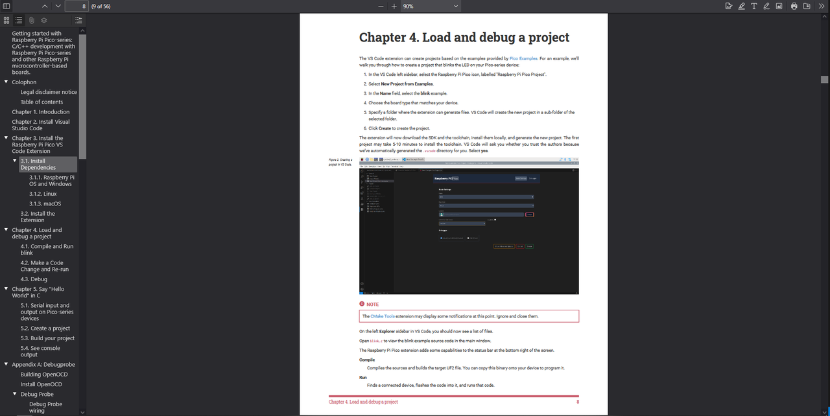The width and height of the screenshot is (830, 416).
Task: Go to 3.1.3. macOS
Action: click(45, 203)
